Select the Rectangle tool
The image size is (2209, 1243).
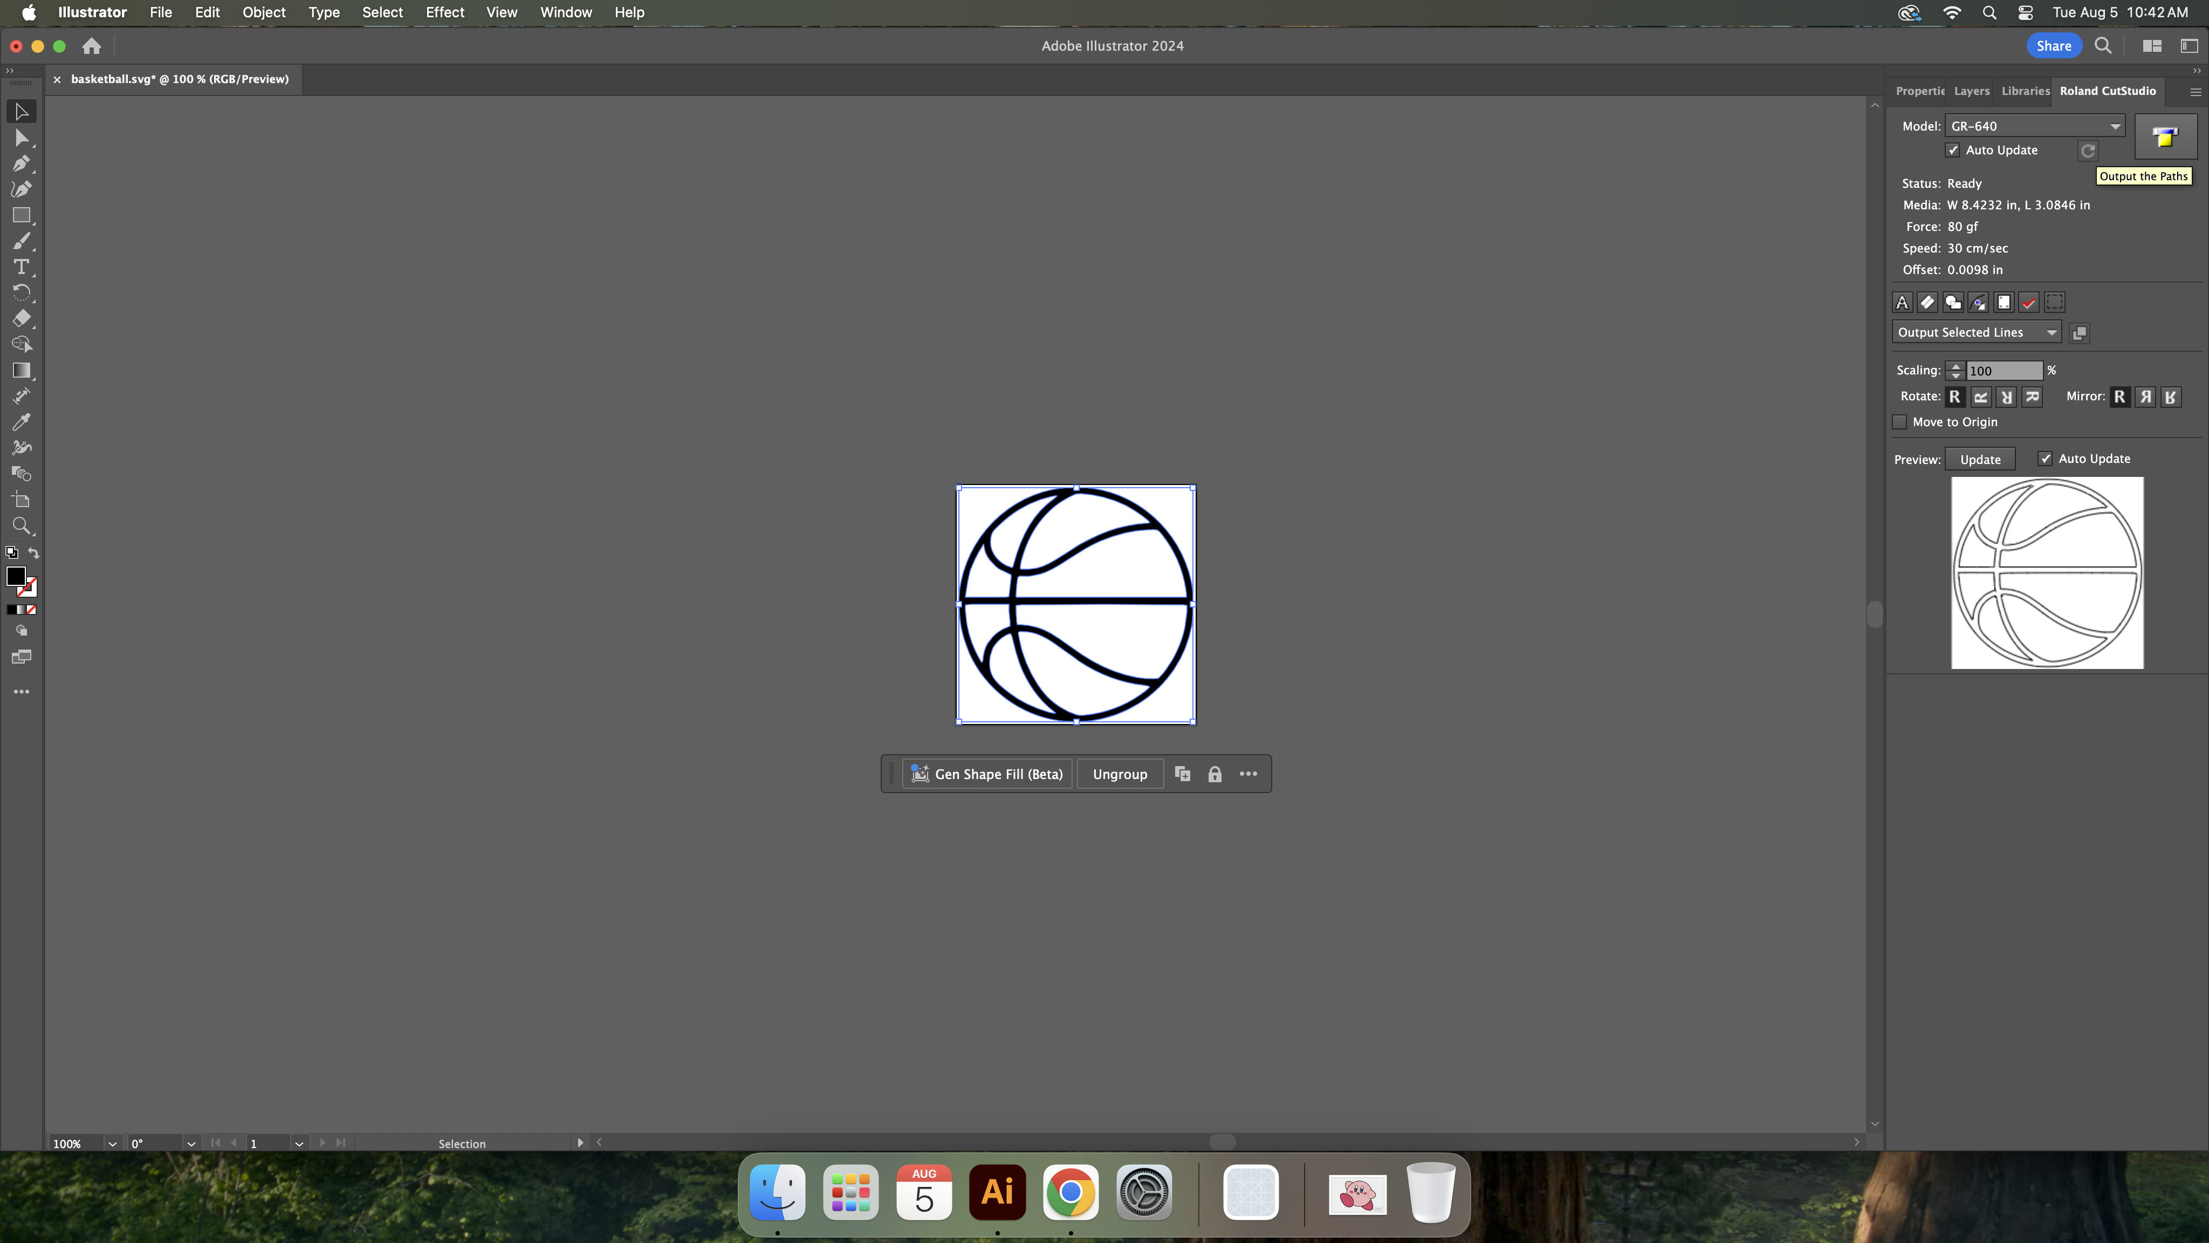22,215
